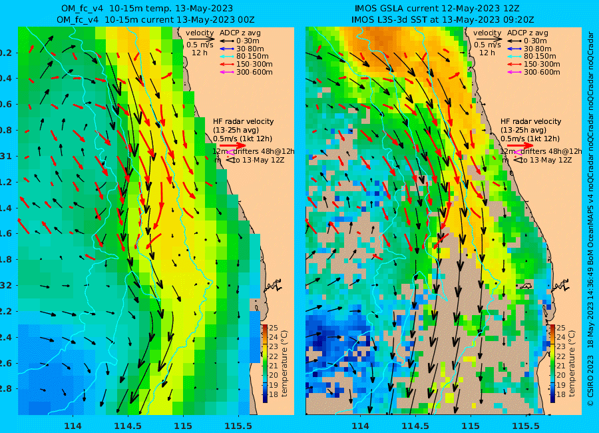Click longitude label '114' under left panel
This screenshot has height=433, width=599.
(73, 426)
